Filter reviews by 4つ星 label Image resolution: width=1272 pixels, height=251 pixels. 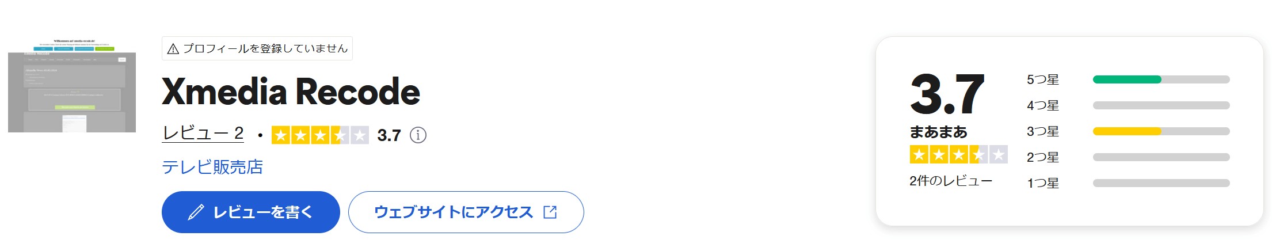click(1043, 105)
